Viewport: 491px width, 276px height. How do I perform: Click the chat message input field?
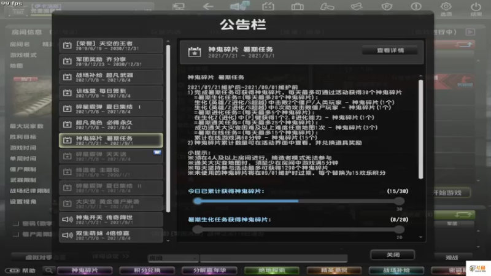pos(274,258)
